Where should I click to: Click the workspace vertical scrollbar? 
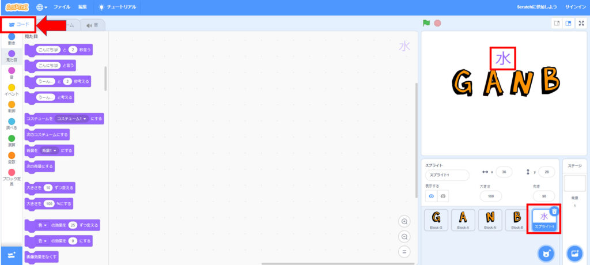(x=416, y=141)
